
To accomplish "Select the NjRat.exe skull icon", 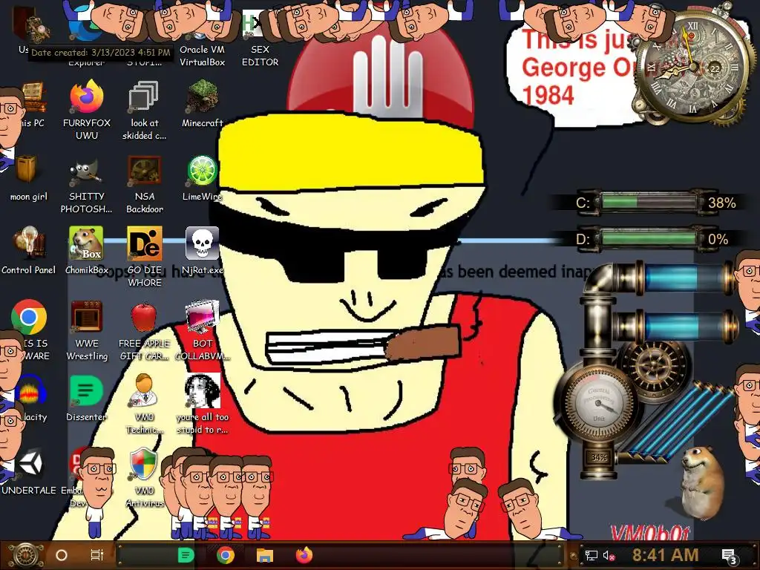I will pyautogui.click(x=202, y=251).
